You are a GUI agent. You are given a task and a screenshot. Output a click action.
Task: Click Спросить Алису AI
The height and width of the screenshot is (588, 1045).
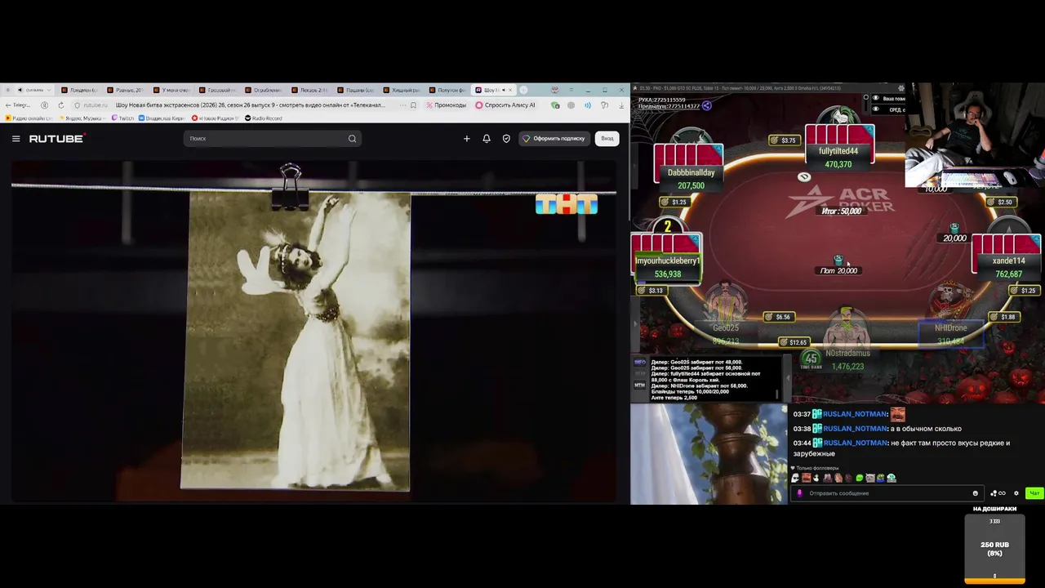pos(505,105)
